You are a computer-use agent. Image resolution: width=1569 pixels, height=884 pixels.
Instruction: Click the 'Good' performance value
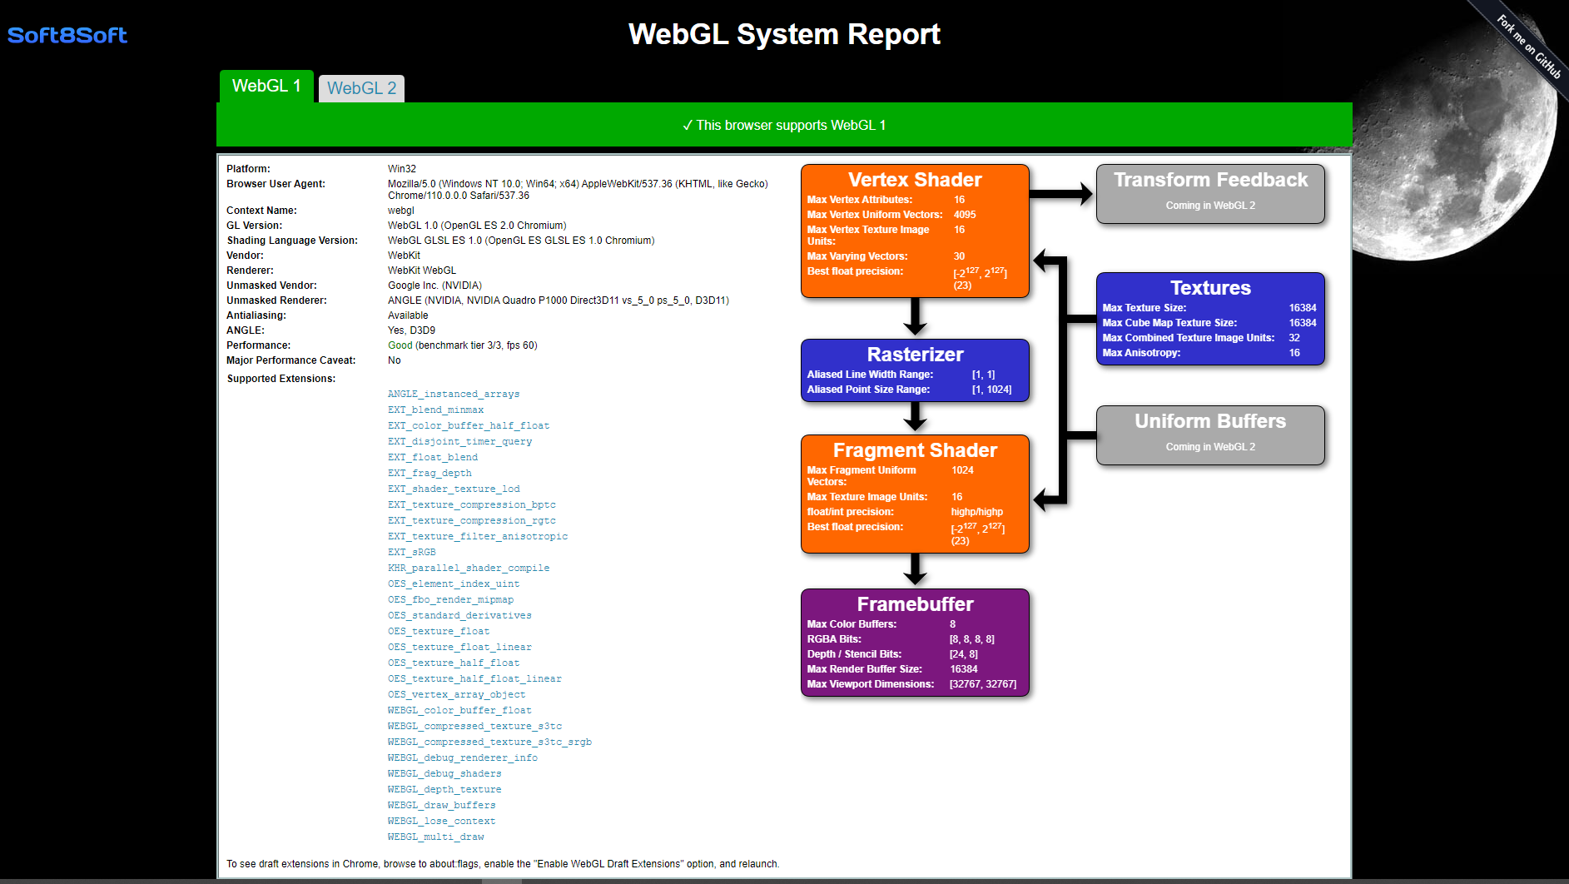point(400,345)
